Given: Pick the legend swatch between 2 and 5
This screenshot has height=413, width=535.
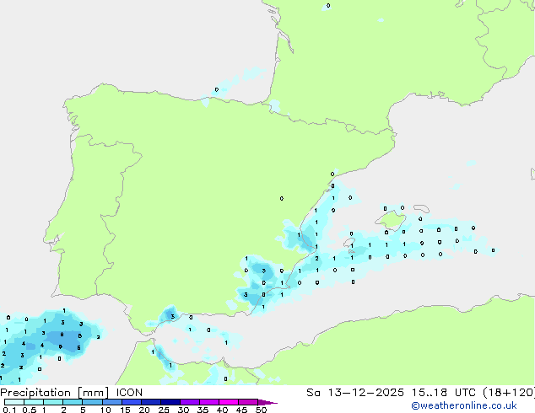Looking at the screenshot, I should point(73,402).
